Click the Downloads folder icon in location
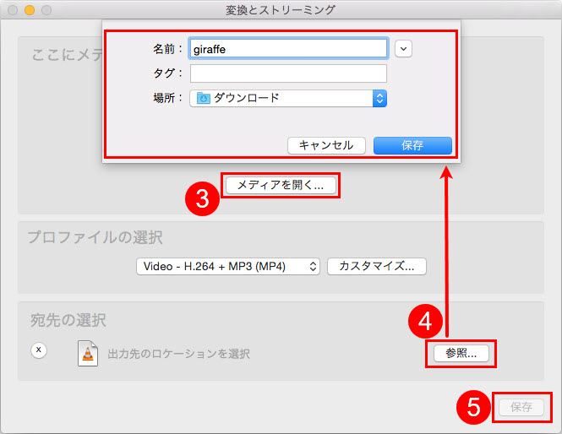Screen dimensions: 562x434 203,98
